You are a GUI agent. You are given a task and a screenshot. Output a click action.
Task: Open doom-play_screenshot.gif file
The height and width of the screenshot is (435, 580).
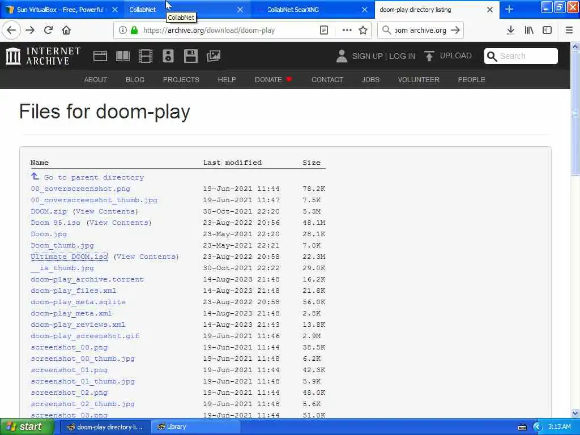[x=85, y=336]
